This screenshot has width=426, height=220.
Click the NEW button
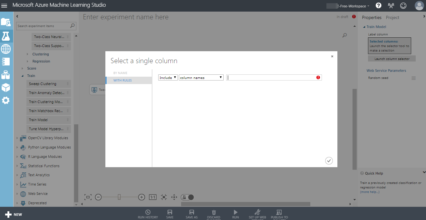14,214
